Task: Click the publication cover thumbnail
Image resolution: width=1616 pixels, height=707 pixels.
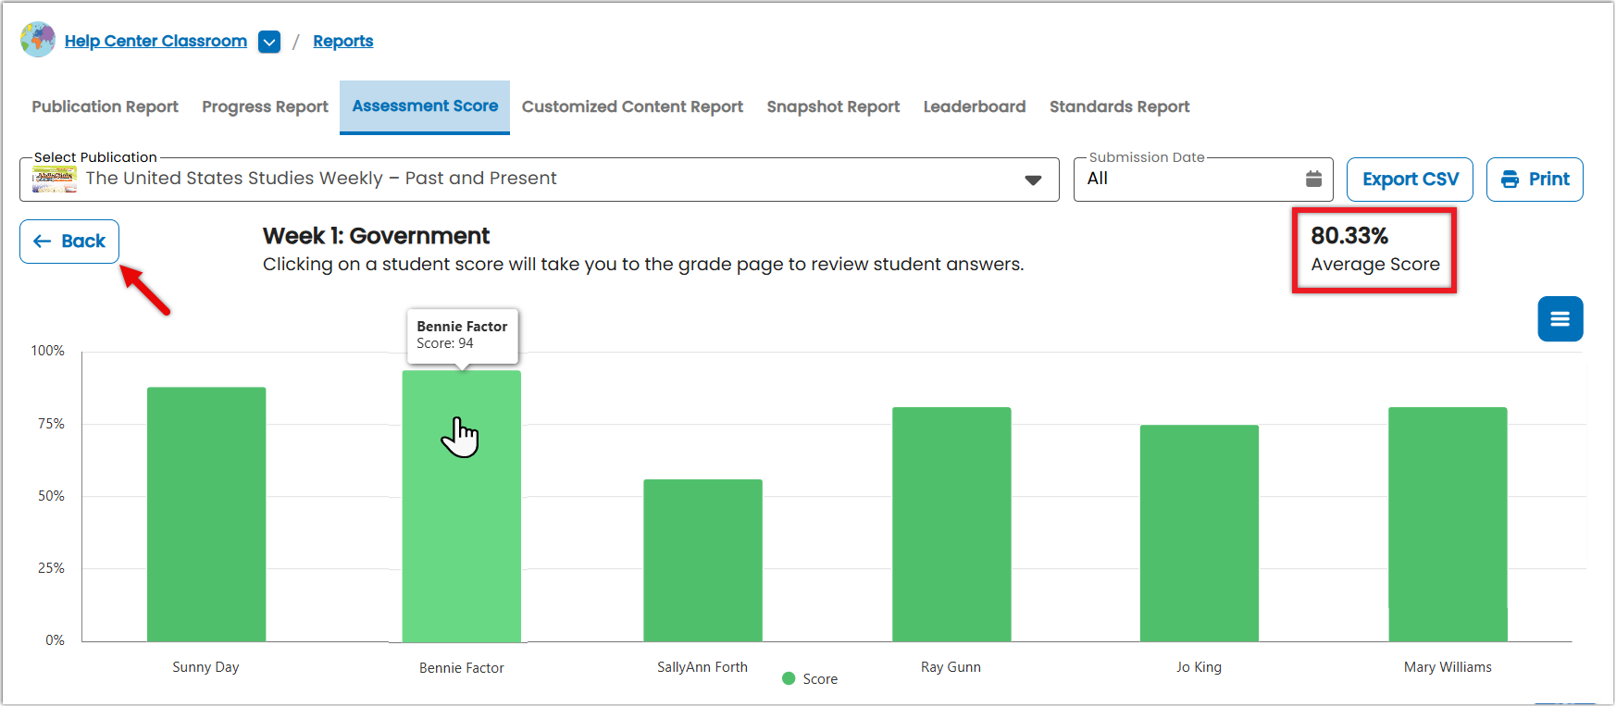Action: 55,179
